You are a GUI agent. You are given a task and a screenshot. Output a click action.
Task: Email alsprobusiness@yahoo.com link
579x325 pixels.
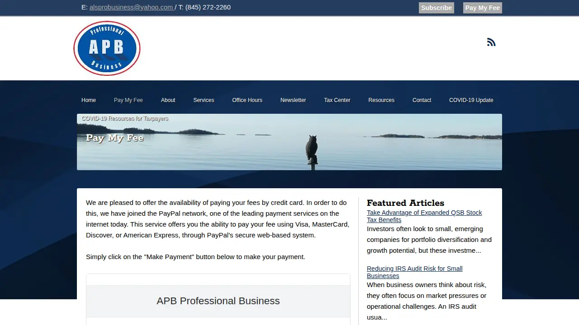pyautogui.click(x=131, y=7)
